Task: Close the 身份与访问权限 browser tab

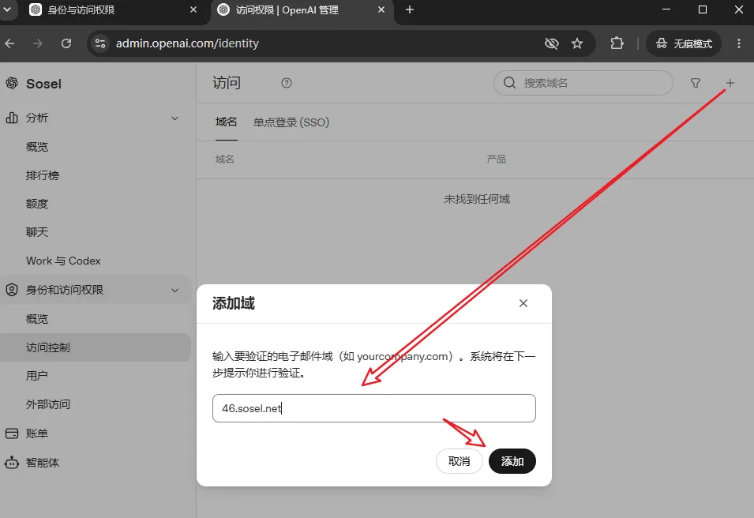Action: [193, 9]
